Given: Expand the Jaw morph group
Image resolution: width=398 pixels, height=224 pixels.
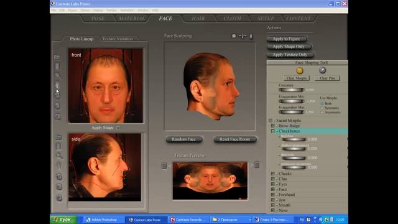Looking at the screenshot, I should [x=273, y=200].
